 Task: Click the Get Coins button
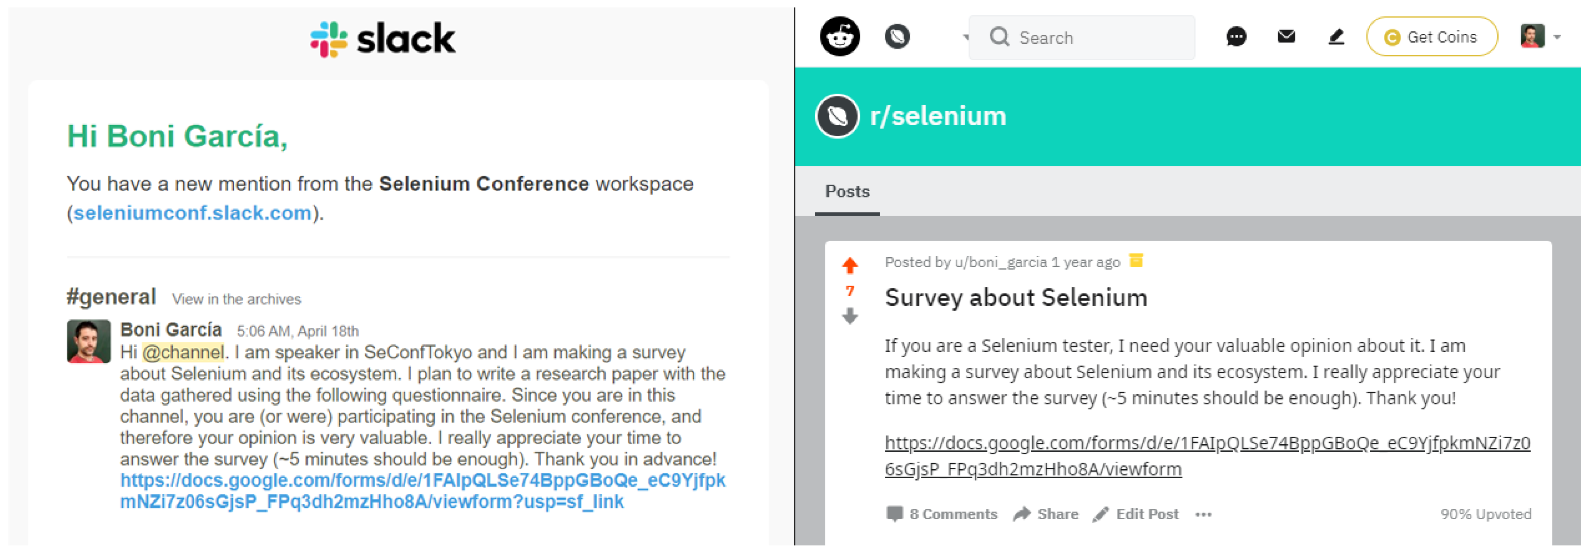(x=1432, y=37)
